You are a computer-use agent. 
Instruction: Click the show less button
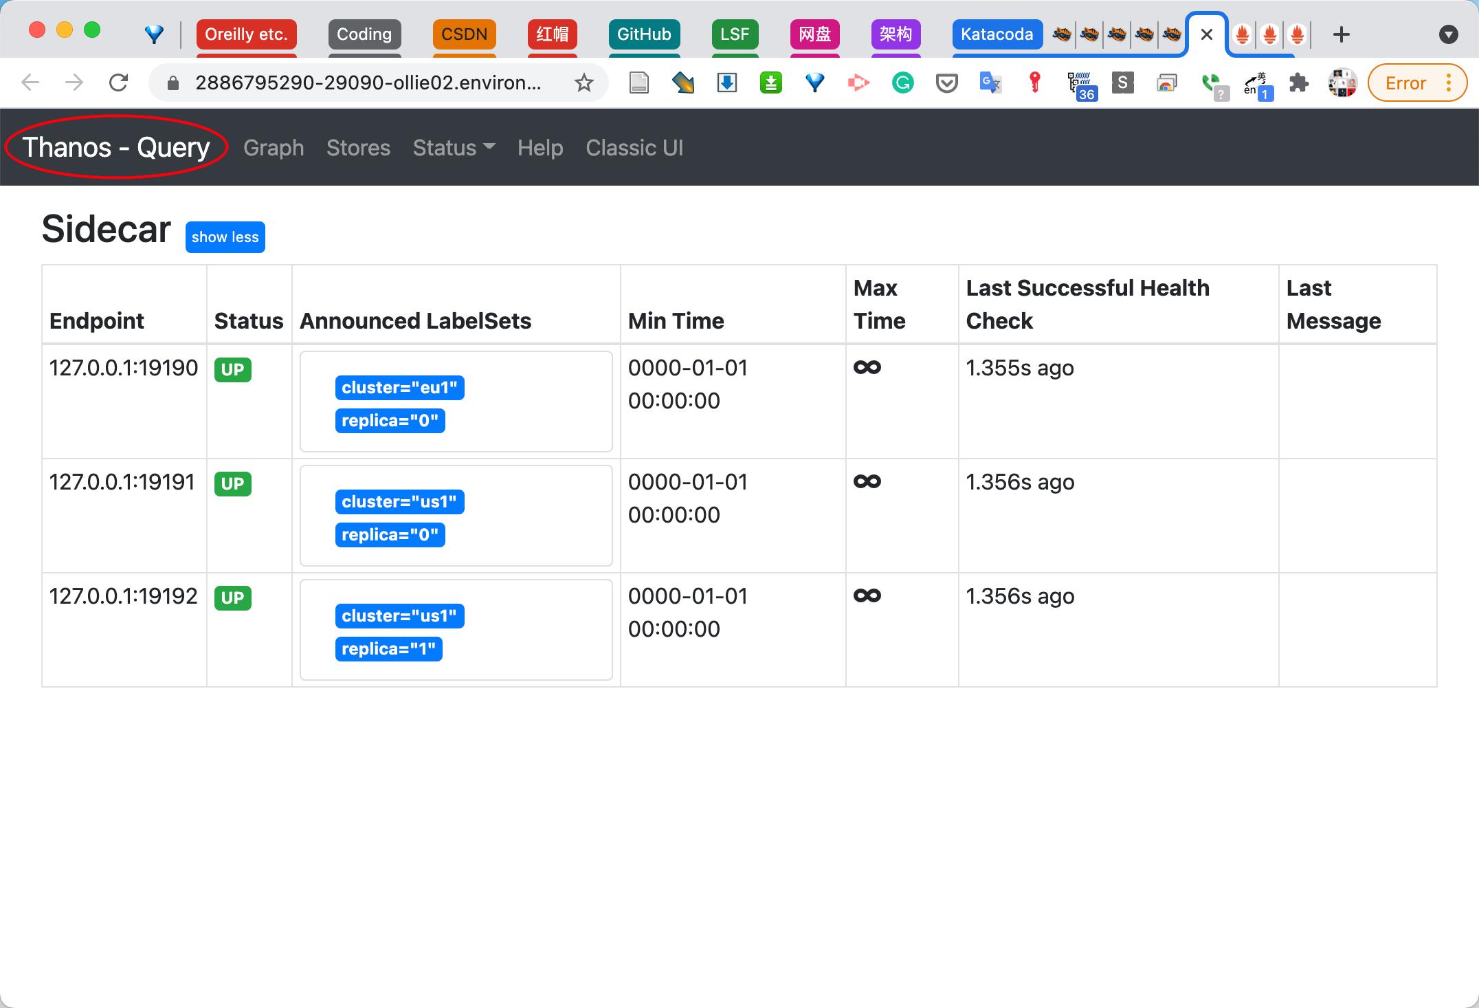click(225, 237)
